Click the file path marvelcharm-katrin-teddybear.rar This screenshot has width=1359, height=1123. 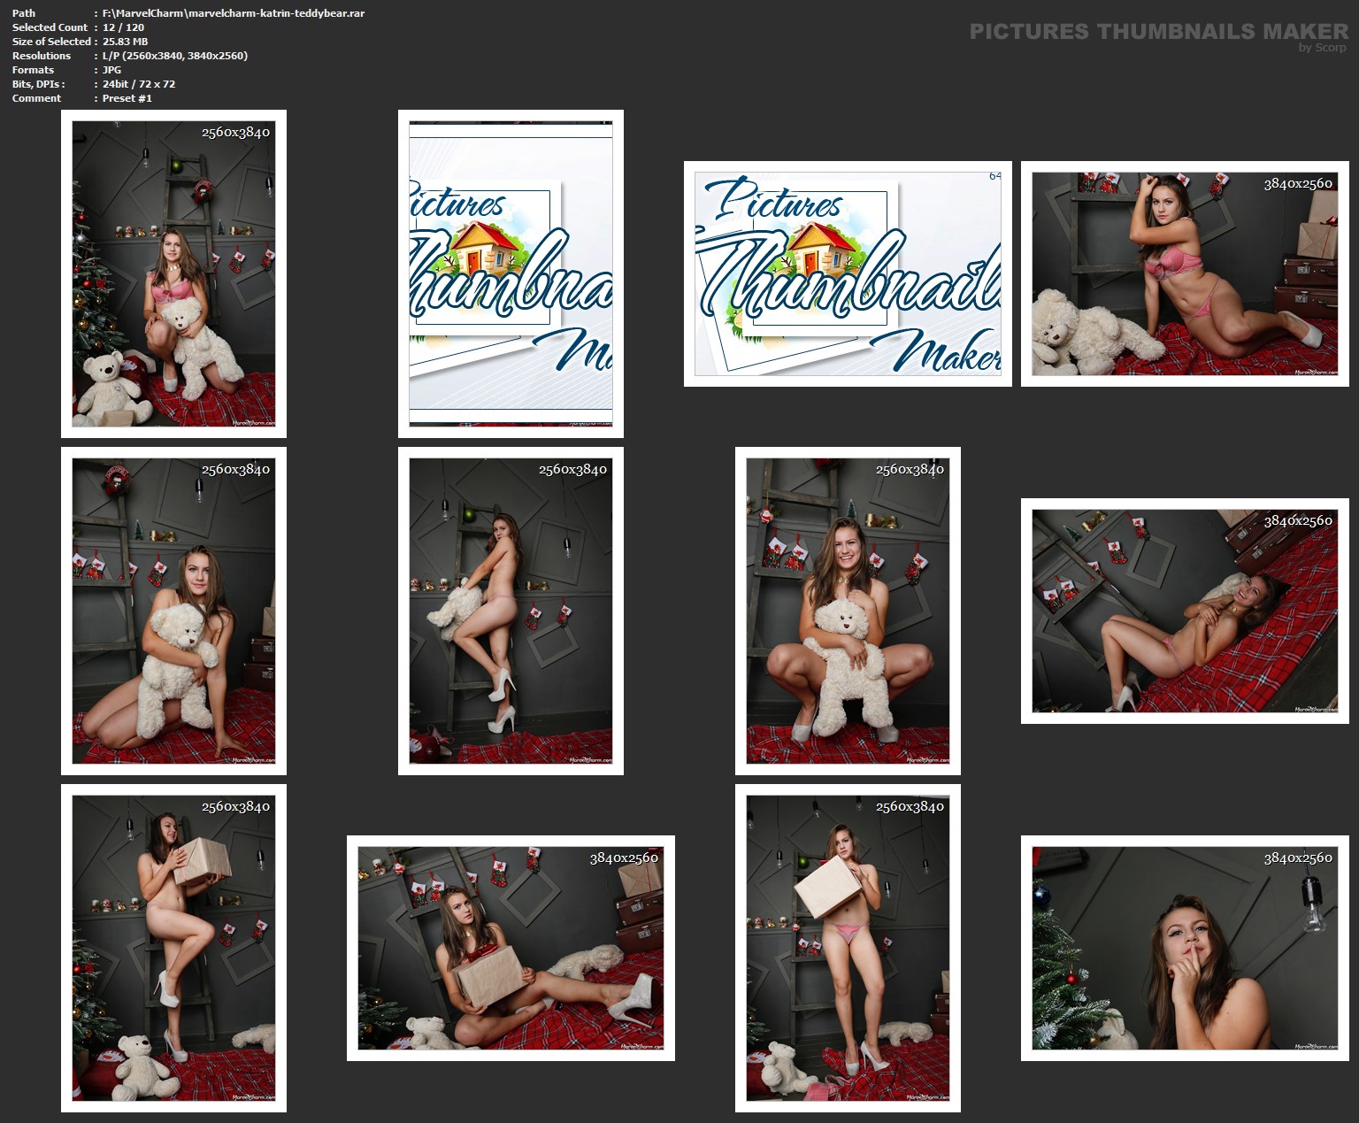click(233, 13)
